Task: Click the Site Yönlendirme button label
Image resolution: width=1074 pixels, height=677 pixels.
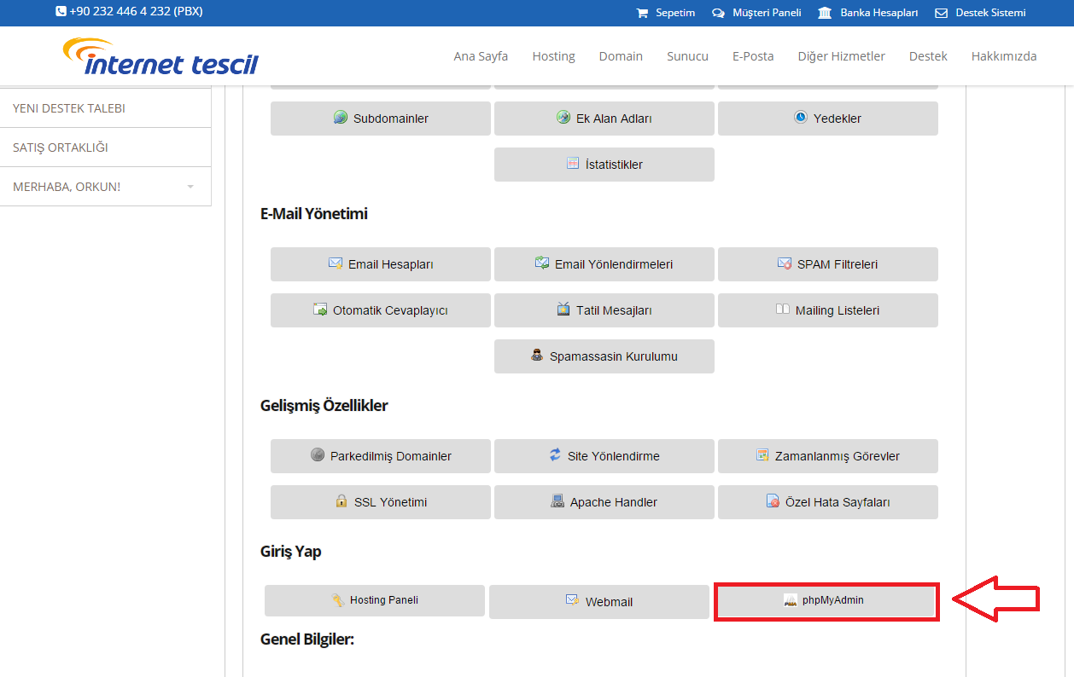Action: (x=614, y=456)
